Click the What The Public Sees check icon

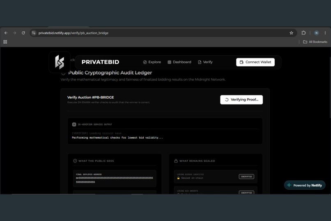point(75,161)
